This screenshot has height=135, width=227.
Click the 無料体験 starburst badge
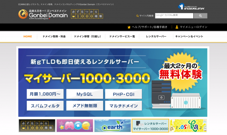[181, 72]
